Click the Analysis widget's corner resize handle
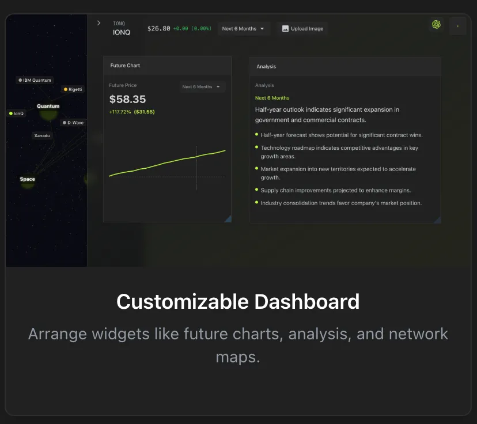The width and height of the screenshot is (477, 424). click(437, 219)
